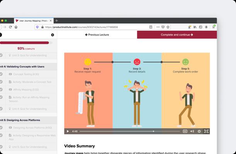Open Unit 3: Quiz for Understanding
Screen dimensions: 236x154
click(x=29, y=55)
